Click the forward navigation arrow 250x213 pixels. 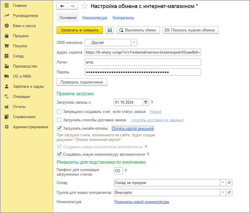tap(72, 6)
